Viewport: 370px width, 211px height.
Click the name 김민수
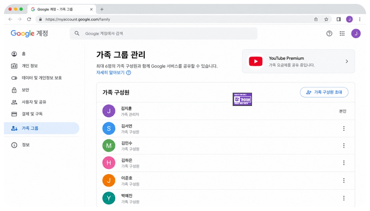pyautogui.click(x=126, y=143)
